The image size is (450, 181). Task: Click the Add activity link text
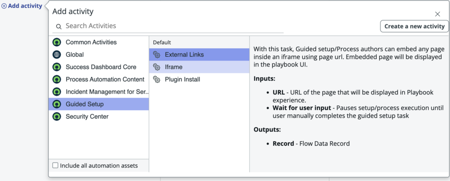pyautogui.click(x=25, y=6)
